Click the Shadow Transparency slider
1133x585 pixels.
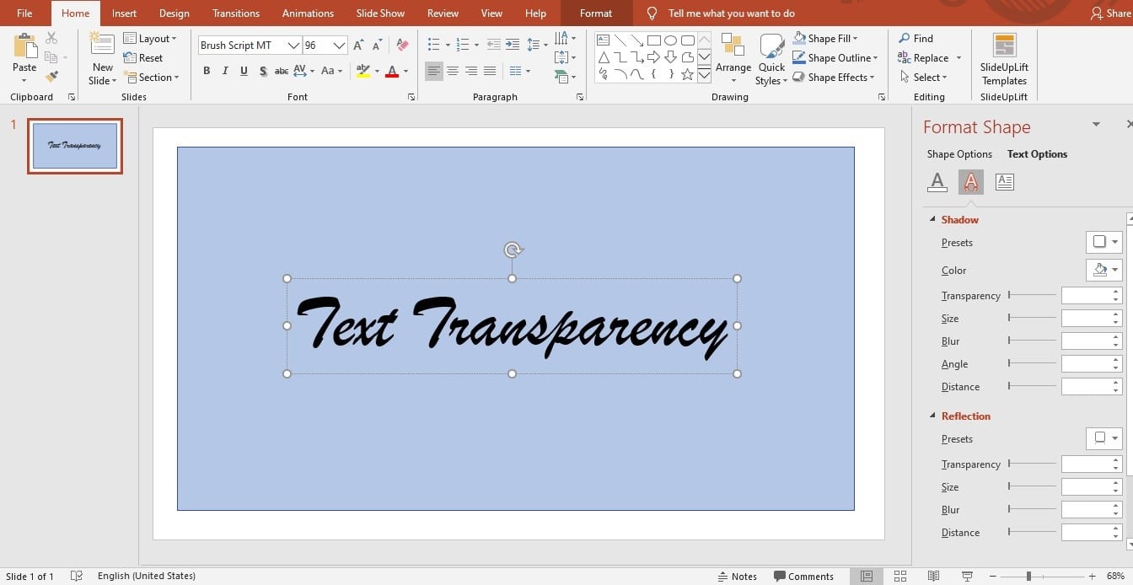click(x=1032, y=295)
